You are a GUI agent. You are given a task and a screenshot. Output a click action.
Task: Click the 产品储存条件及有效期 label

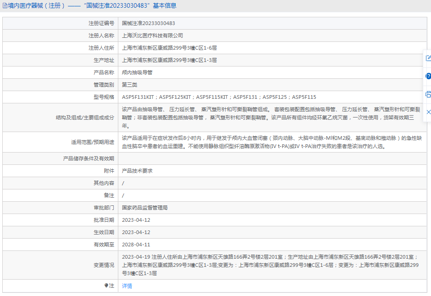[88, 158]
